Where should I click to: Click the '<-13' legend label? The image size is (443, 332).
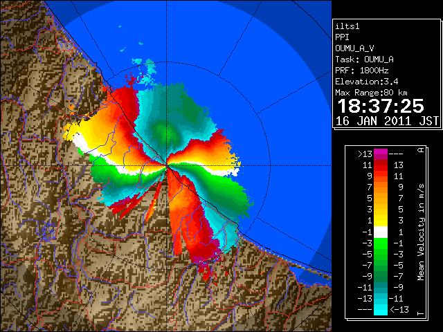[399, 309]
